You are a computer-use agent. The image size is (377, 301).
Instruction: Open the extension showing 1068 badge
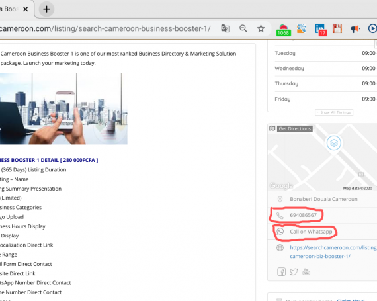coord(284,30)
